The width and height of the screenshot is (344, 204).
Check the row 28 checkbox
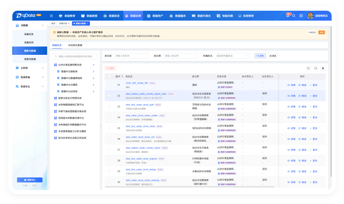click(109, 160)
